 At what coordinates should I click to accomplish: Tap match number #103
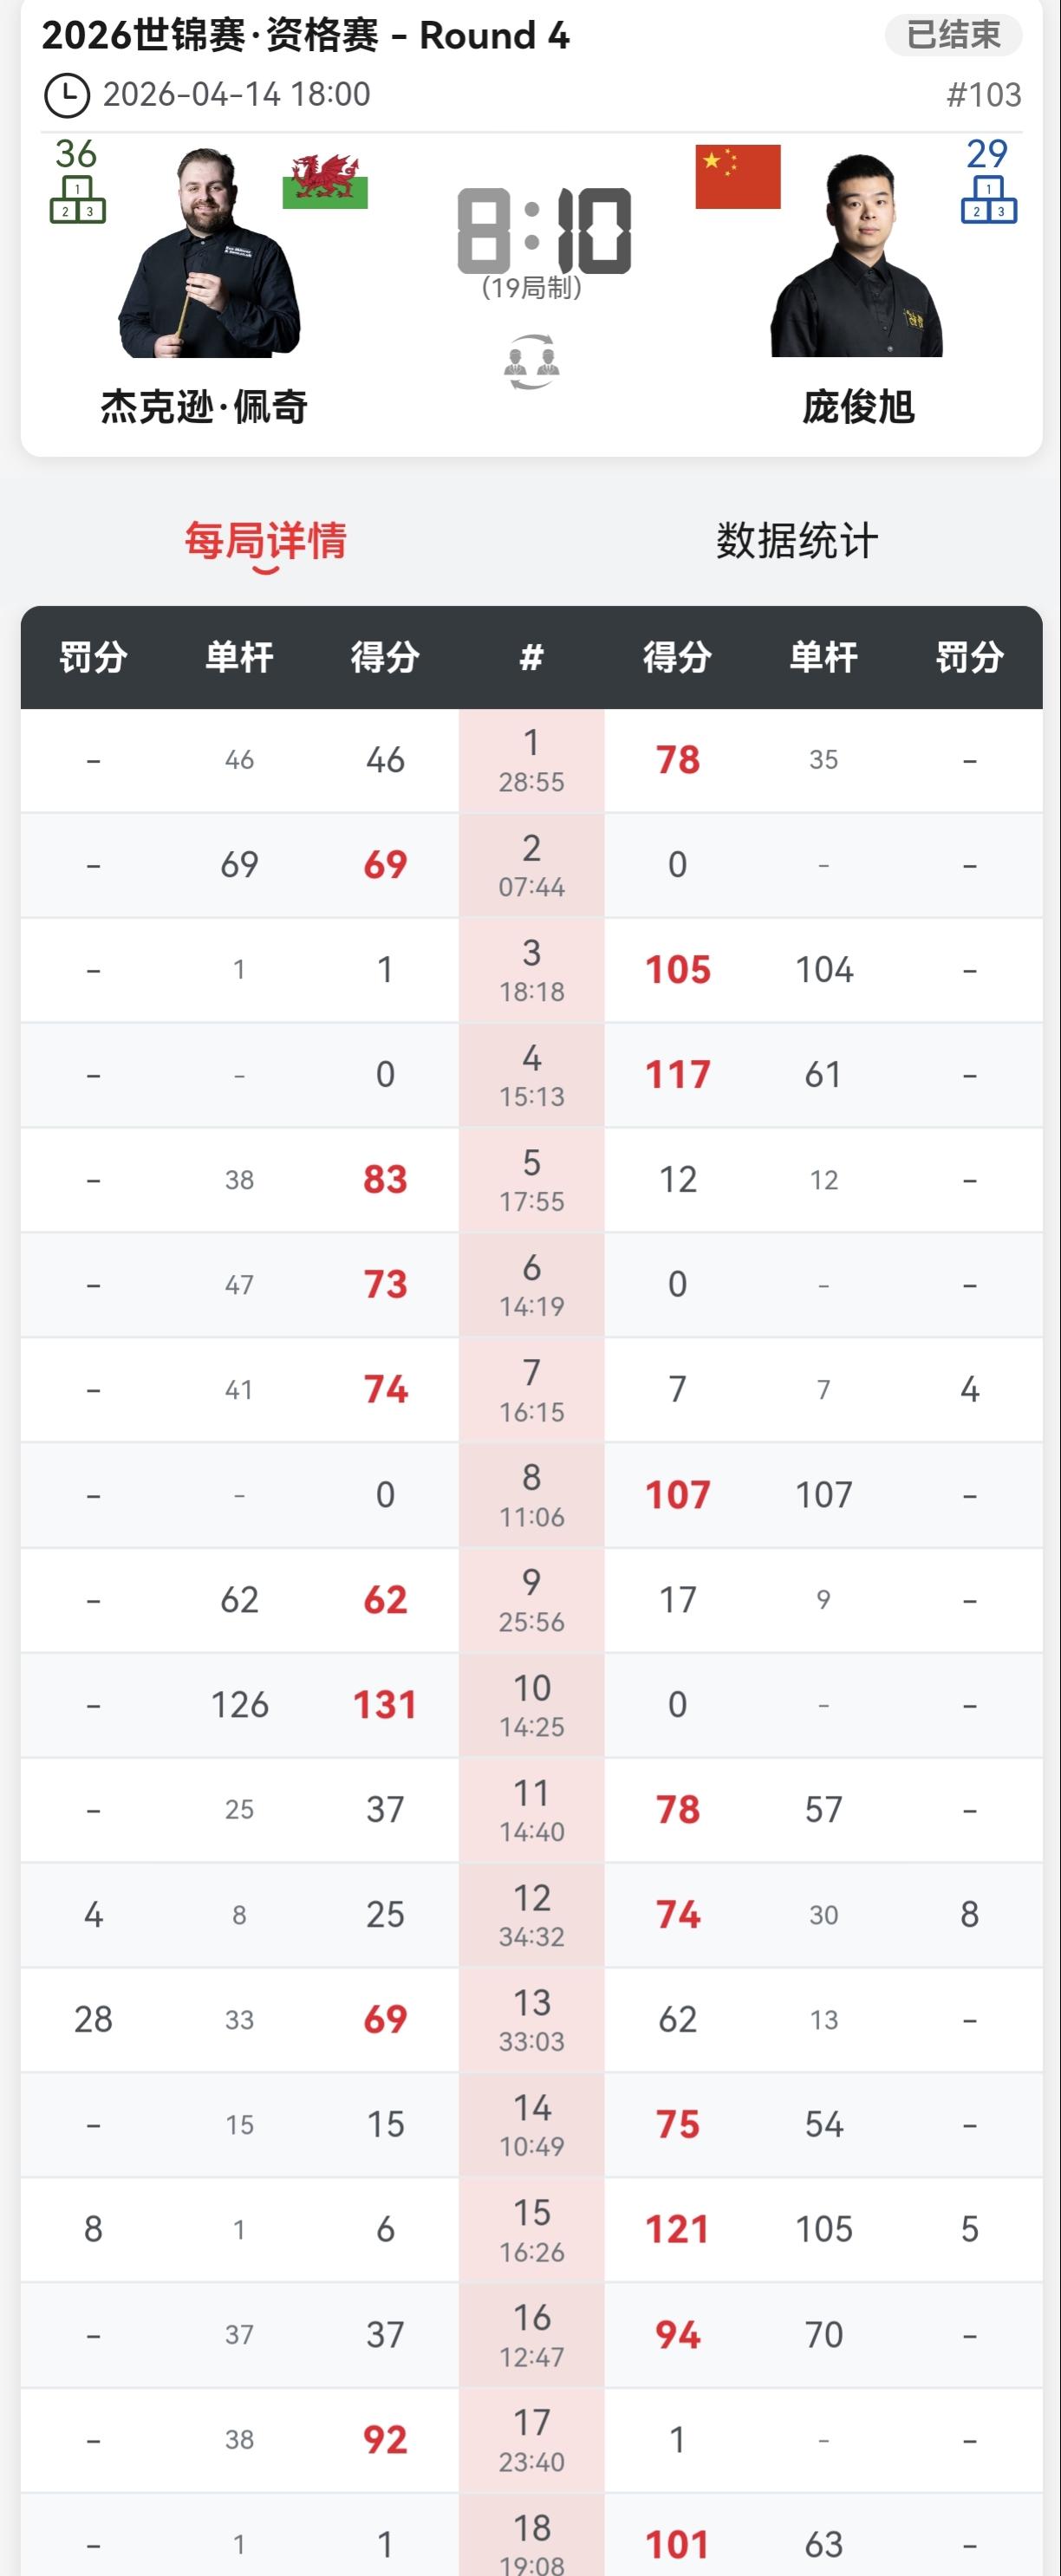pos(984,95)
